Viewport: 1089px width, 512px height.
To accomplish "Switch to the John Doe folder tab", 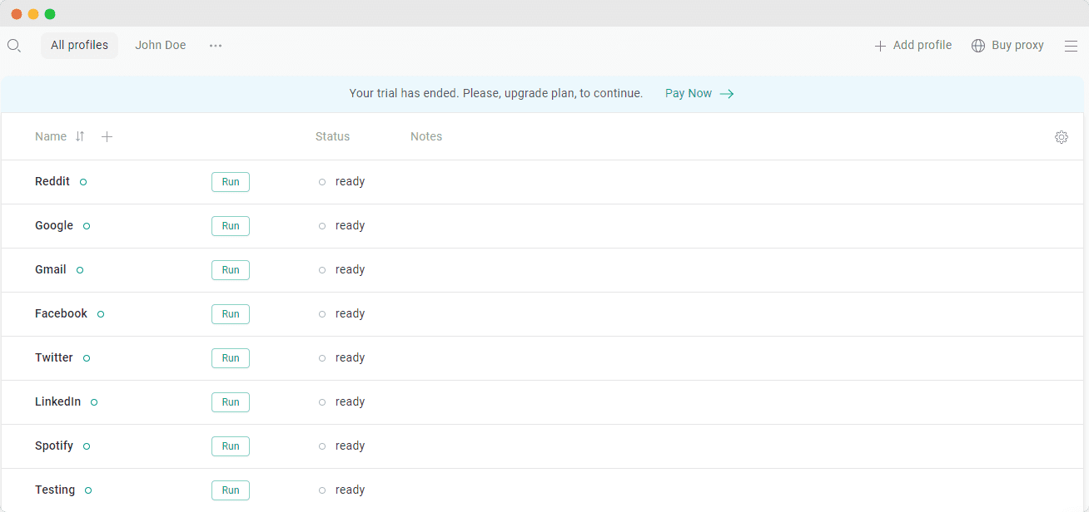I will pos(161,46).
